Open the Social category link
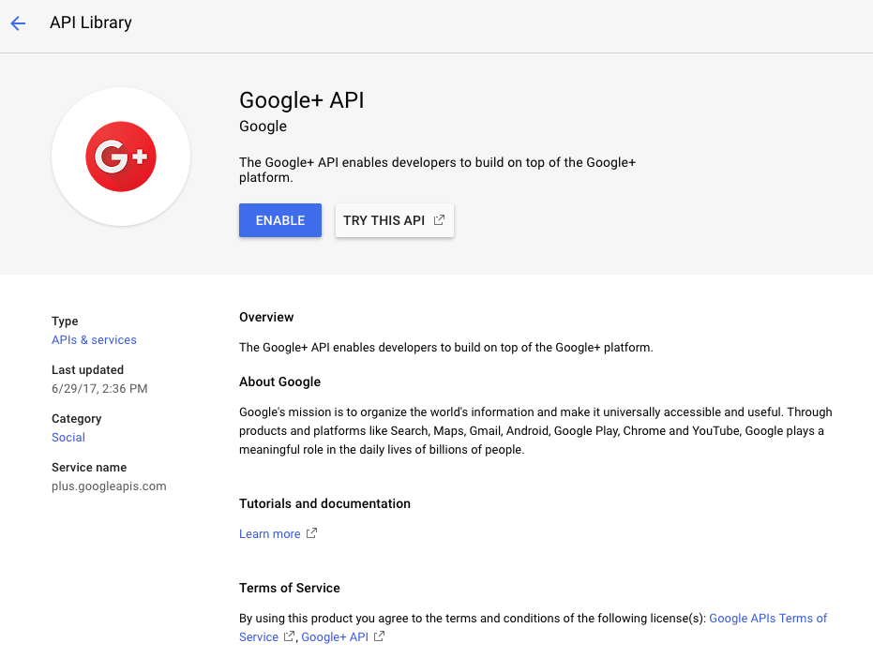 [x=68, y=438]
